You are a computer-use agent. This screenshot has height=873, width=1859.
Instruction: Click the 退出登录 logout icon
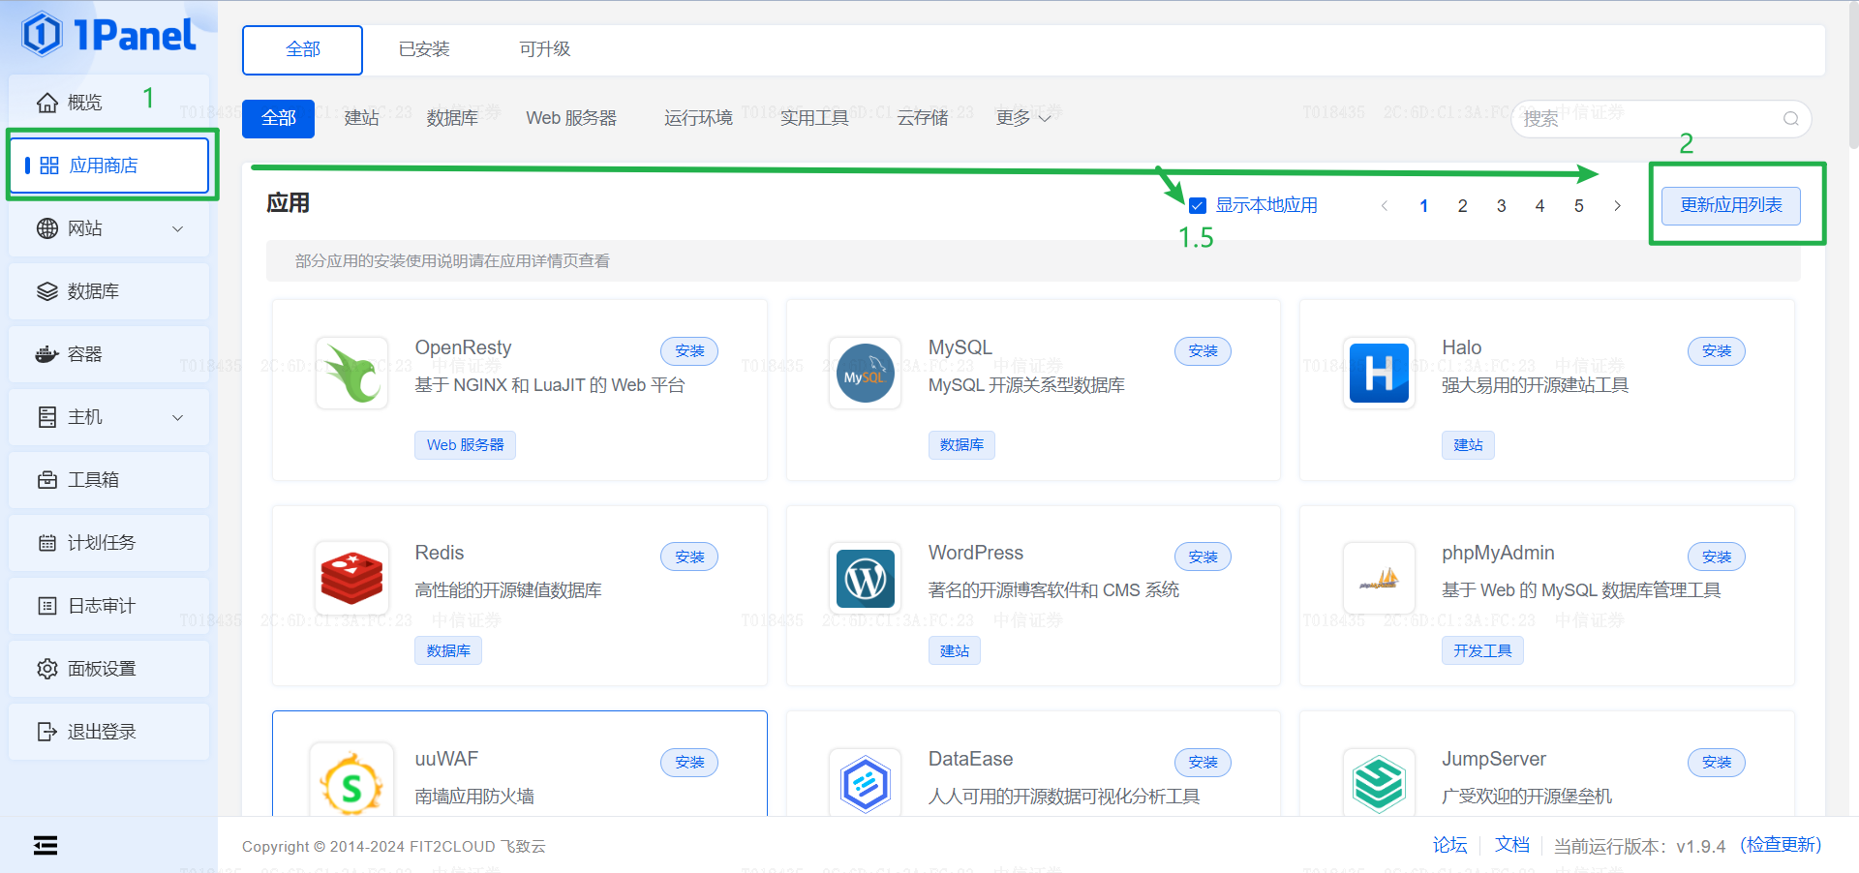(x=47, y=732)
